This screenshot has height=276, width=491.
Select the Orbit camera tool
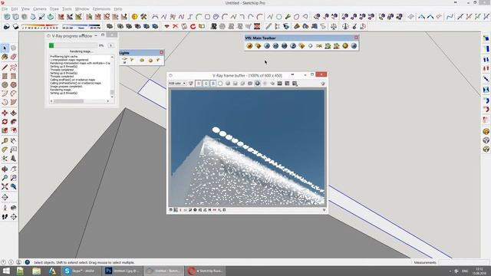(x=5, y=169)
